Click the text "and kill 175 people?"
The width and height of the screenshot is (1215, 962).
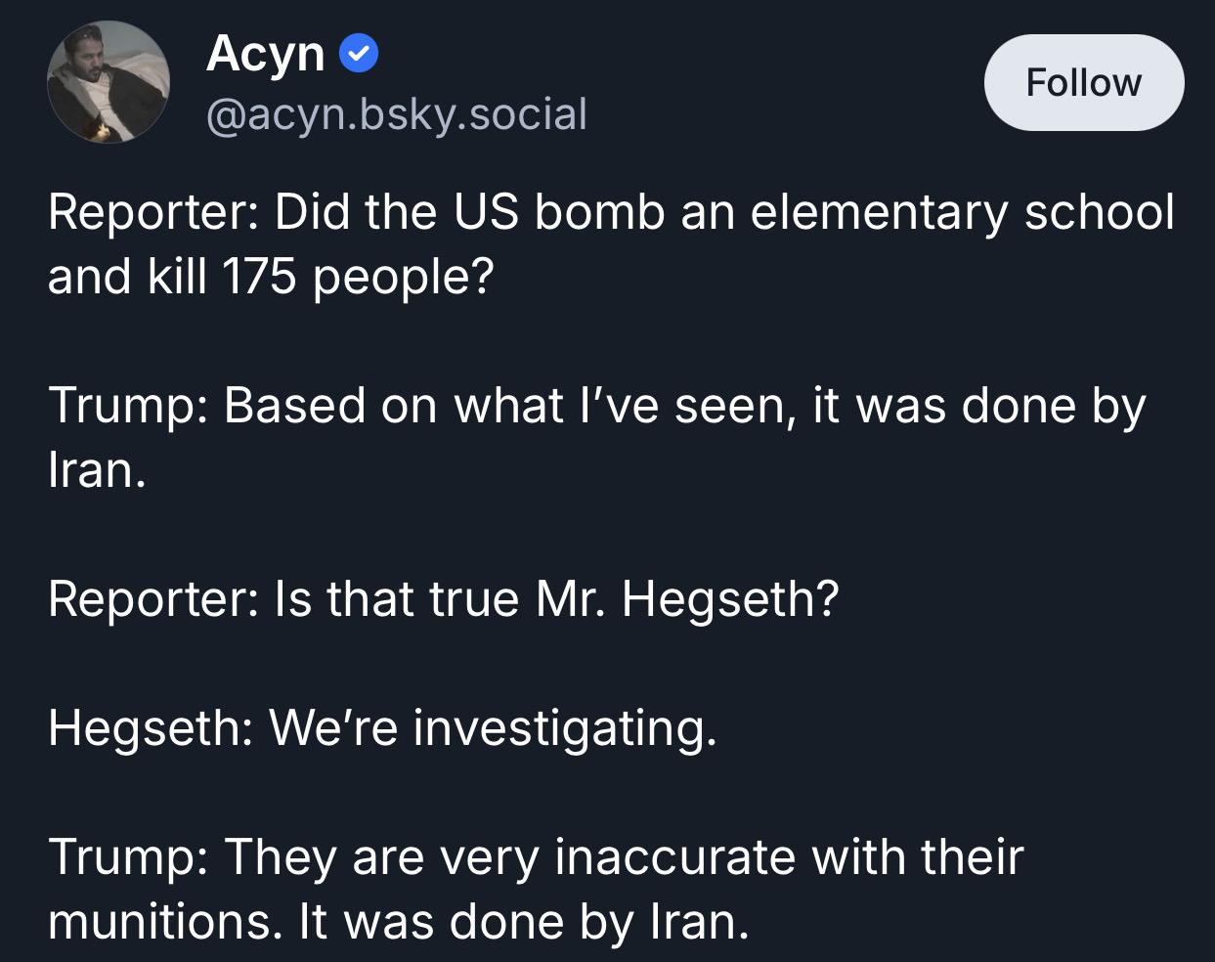[271, 277]
